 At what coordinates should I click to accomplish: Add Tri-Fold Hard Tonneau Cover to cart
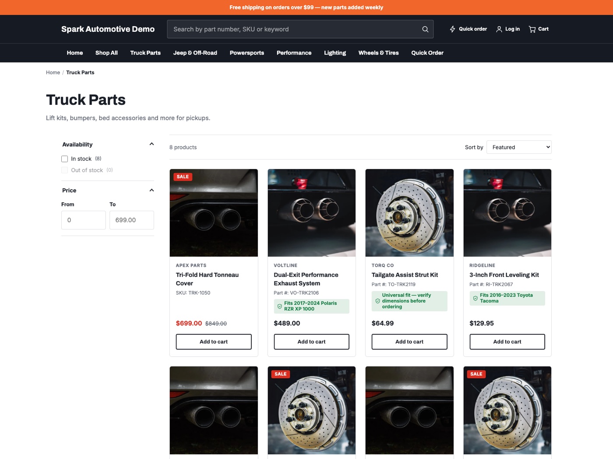click(x=214, y=342)
